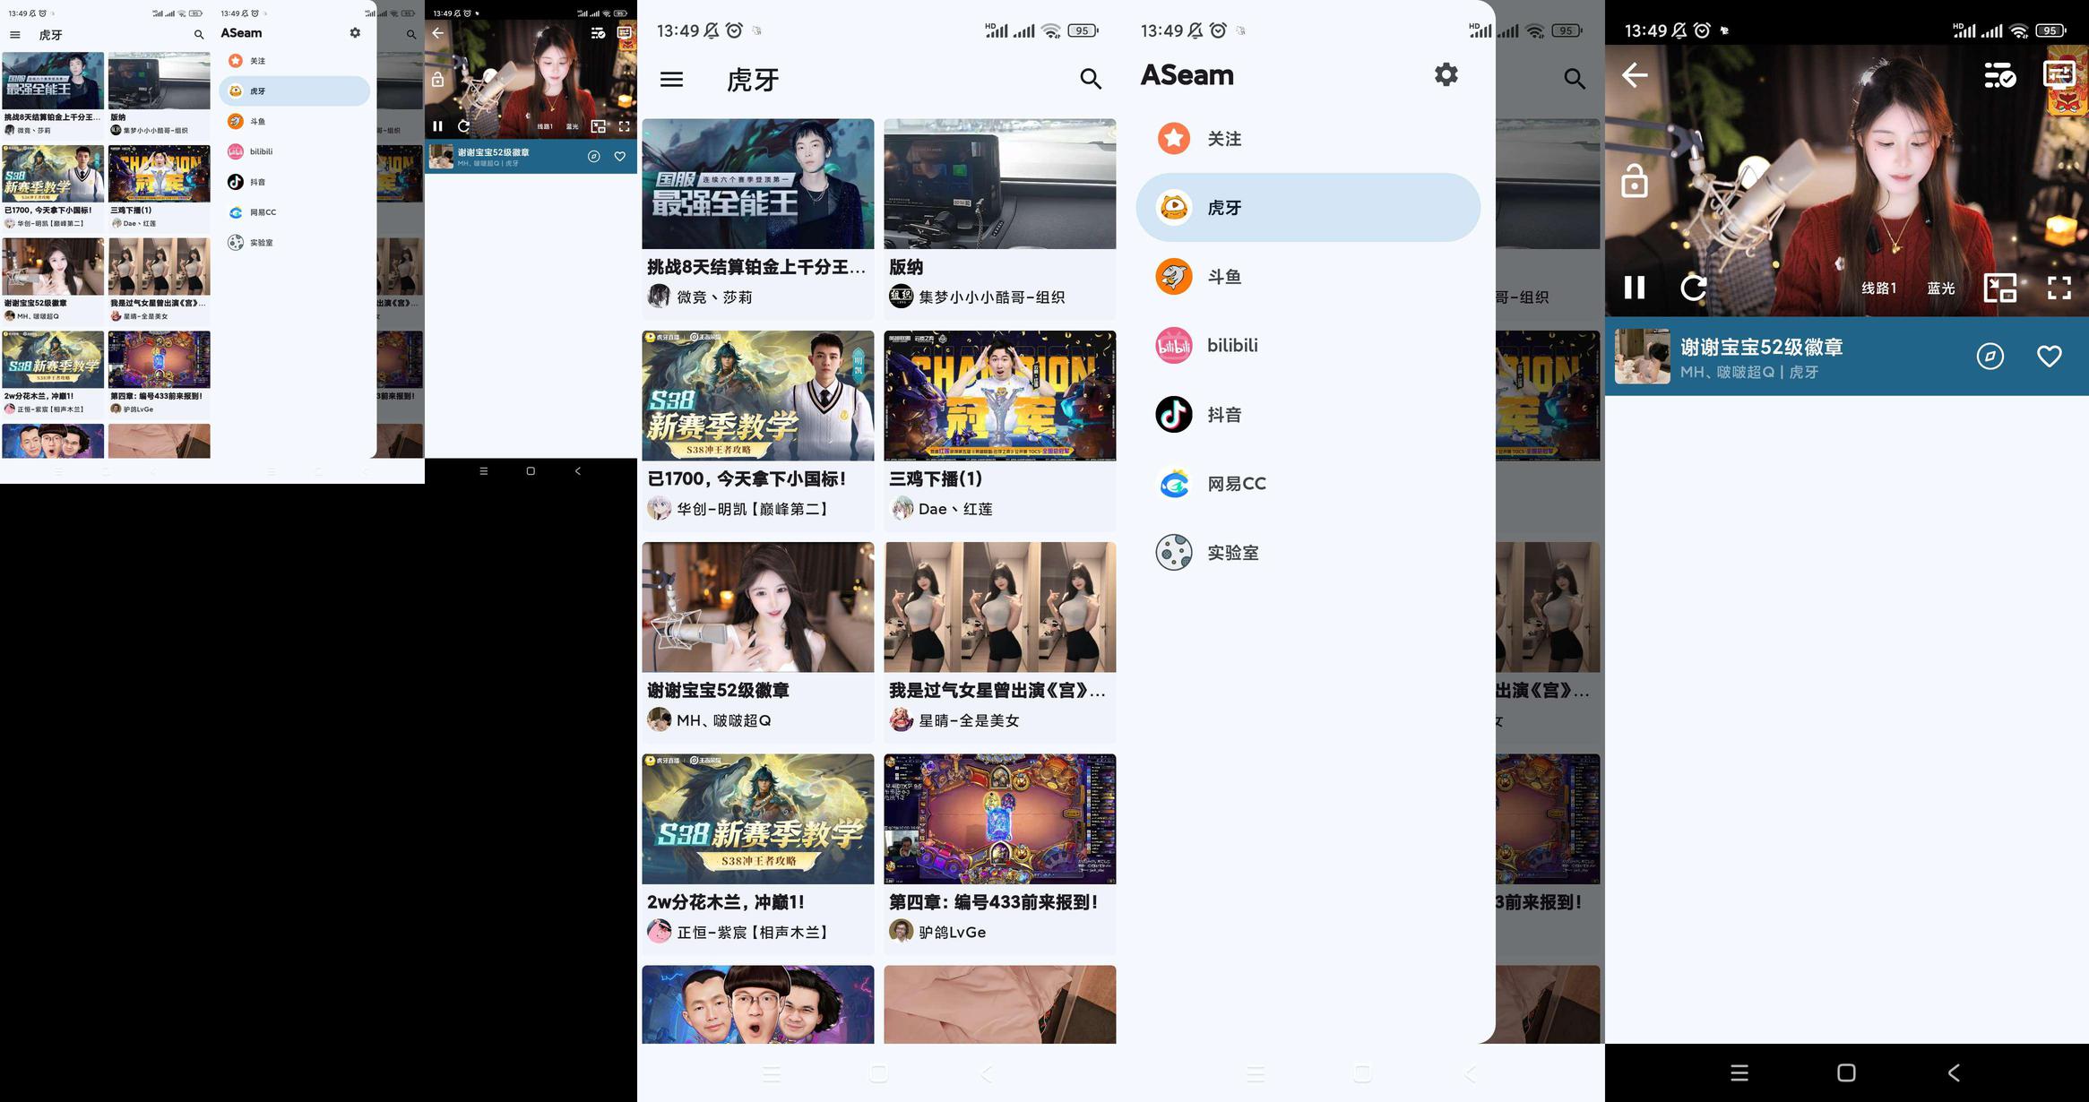
Task: Tap avatar beside 星晴-全是美女 in large list
Action: [x=901, y=720]
